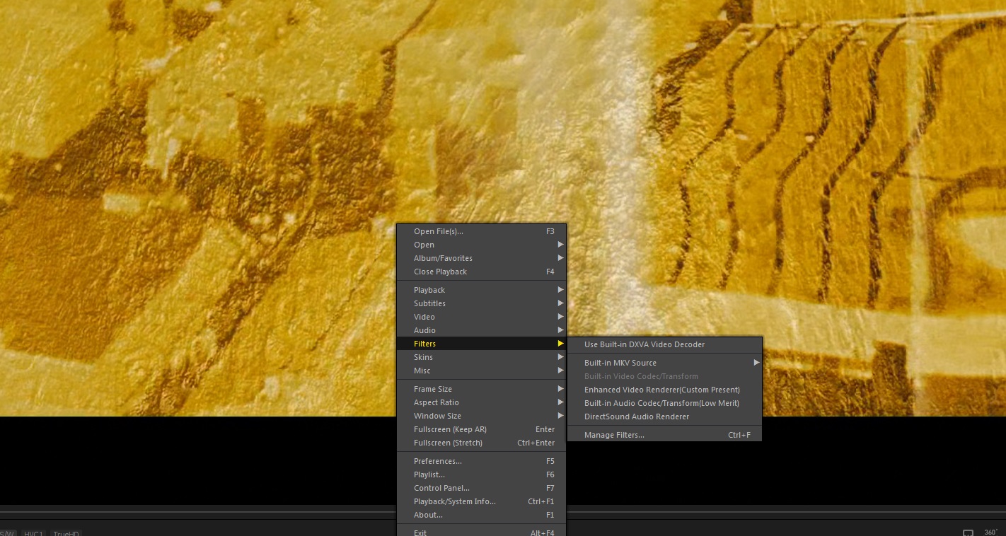Open Preferences... from the context menu
The width and height of the screenshot is (1006, 536).
437,461
